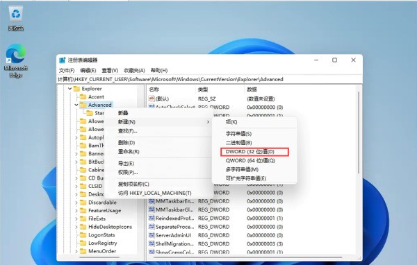Viewport: 417px width, 265px height.
Task: Click the FeatureUsage folder icon
Action: tap(83, 211)
